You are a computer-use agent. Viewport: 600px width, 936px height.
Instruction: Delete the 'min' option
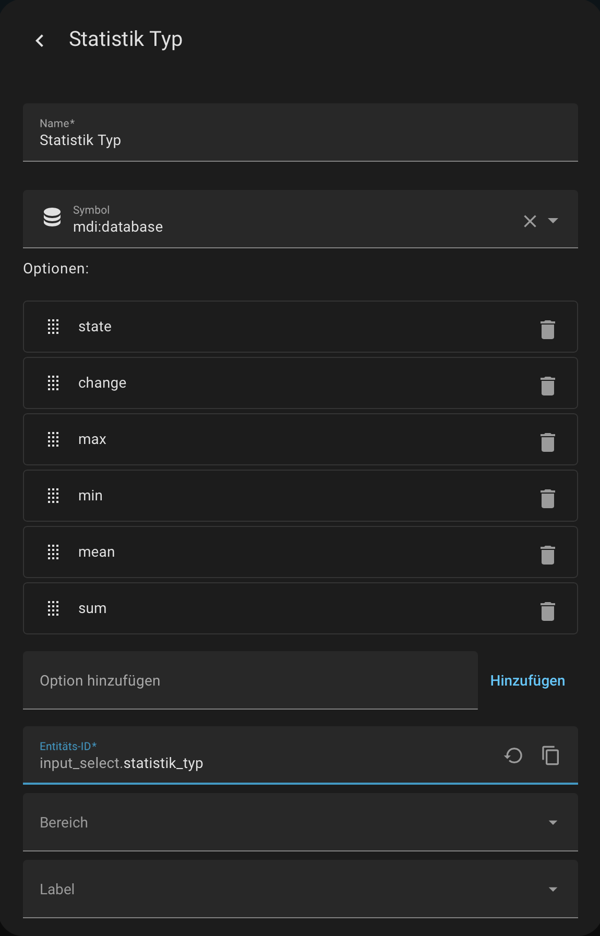tap(547, 498)
